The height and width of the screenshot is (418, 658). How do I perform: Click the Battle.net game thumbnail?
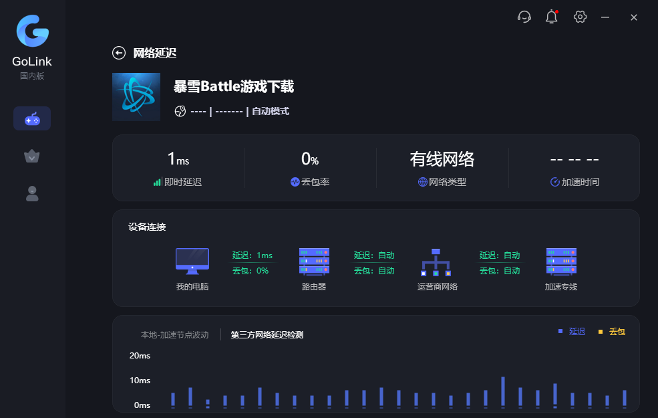(x=136, y=97)
